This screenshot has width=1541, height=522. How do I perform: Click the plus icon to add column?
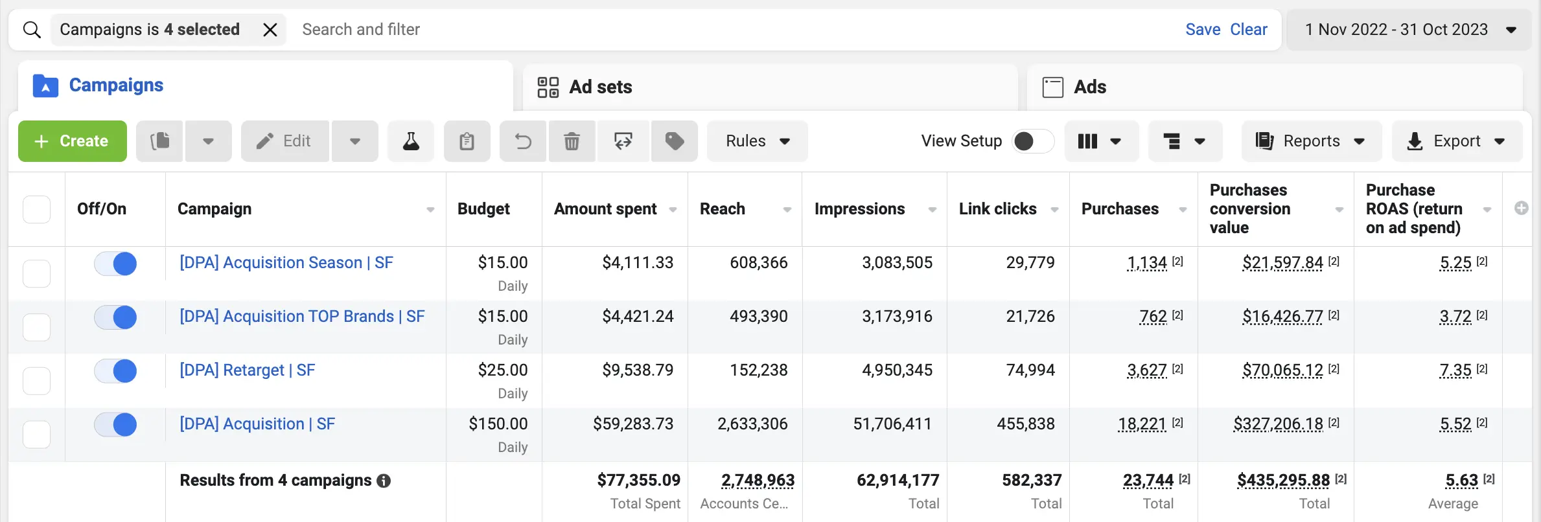[x=1521, y=209]
